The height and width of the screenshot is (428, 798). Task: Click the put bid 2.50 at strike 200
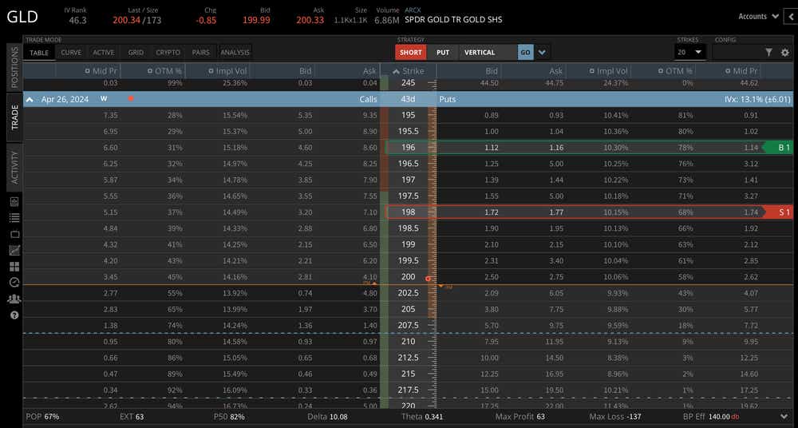click(491, 276)
